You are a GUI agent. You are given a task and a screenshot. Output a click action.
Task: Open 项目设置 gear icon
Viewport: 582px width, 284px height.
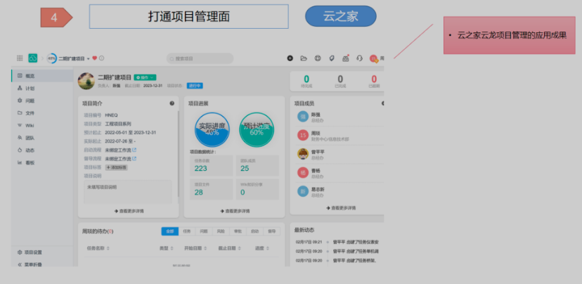[20, 252]
